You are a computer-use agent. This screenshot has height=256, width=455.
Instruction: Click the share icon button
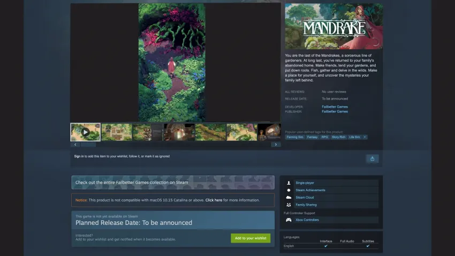pos(373,159)
